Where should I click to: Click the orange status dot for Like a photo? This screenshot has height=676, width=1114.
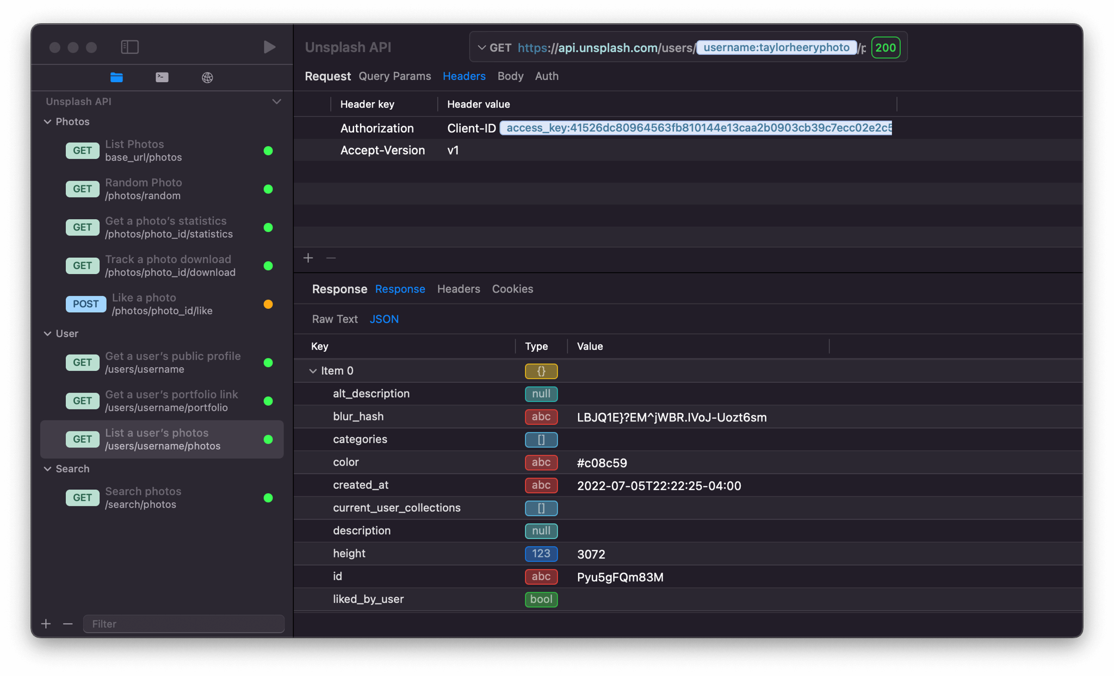pyautogui.click(x=268, y=304)
